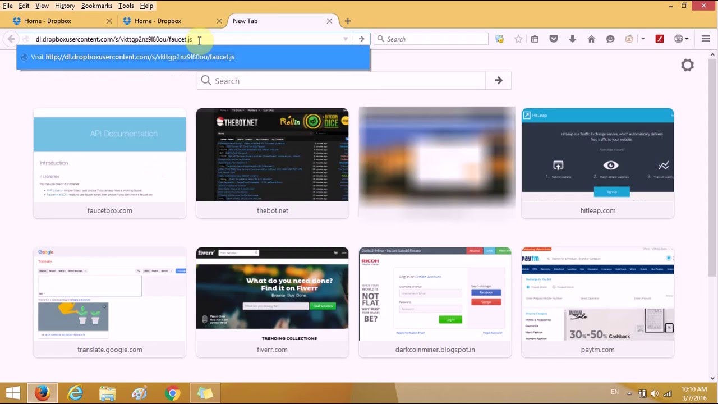Open the darkcoinminer.blogspot.in tile

(435, 302)
